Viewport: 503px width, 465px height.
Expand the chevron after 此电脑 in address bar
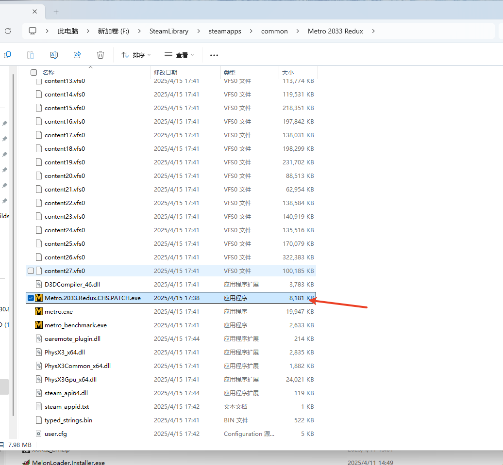point(87,31)
